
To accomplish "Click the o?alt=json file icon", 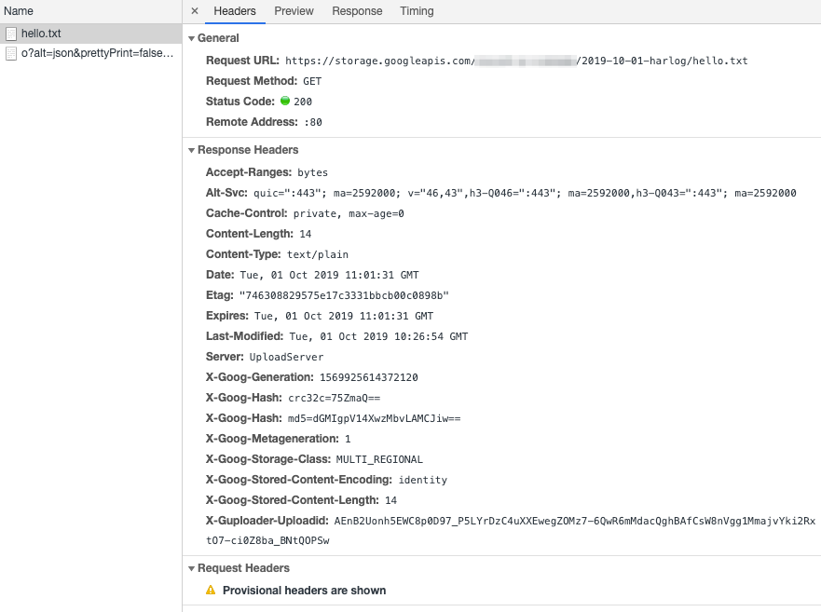I will [11, 53].
